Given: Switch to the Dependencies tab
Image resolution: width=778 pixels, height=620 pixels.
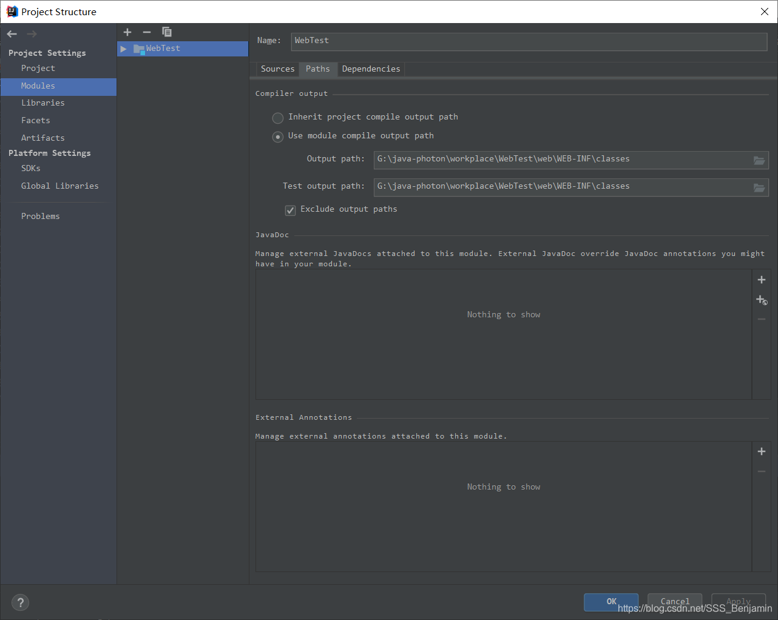Looking at the screenshot, I should point(371,69).
